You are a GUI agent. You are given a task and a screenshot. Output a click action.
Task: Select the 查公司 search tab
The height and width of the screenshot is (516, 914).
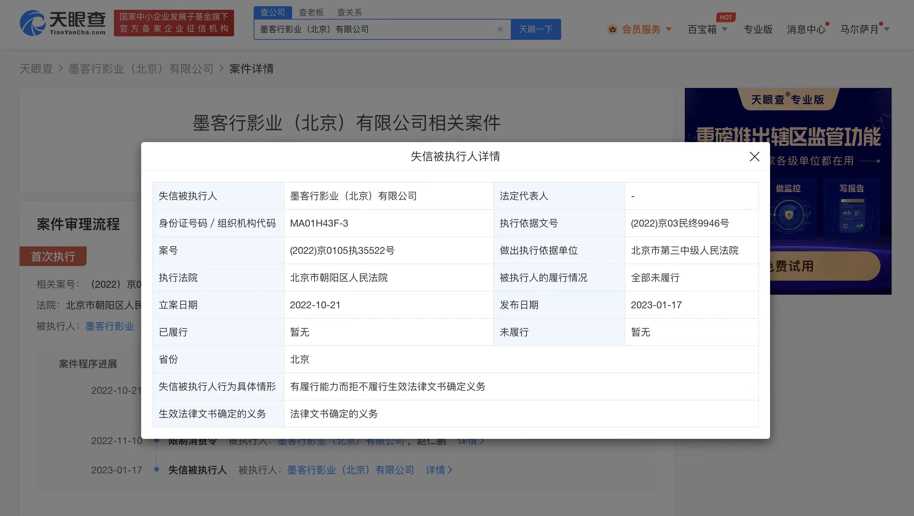(x=273, y=13)
